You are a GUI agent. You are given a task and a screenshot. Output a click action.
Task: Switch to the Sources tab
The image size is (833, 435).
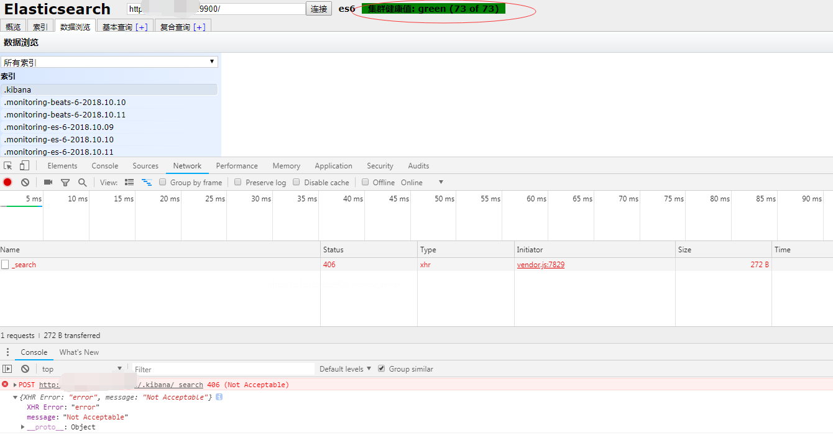pyautogui.click(x=145, y=166)
